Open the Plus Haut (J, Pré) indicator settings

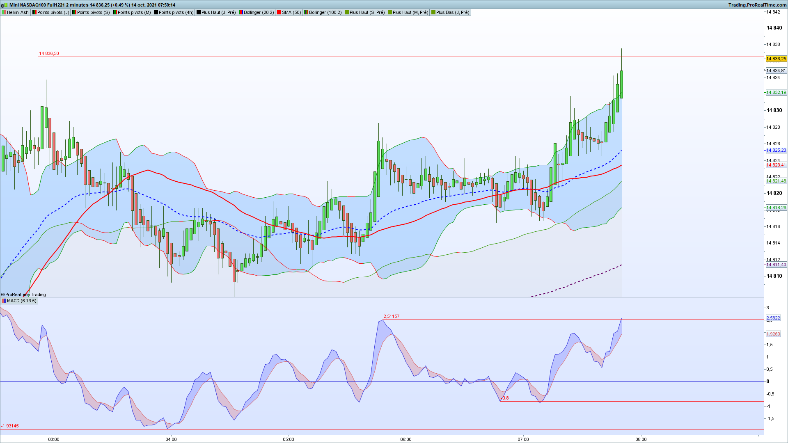click(x=218, y=13)
